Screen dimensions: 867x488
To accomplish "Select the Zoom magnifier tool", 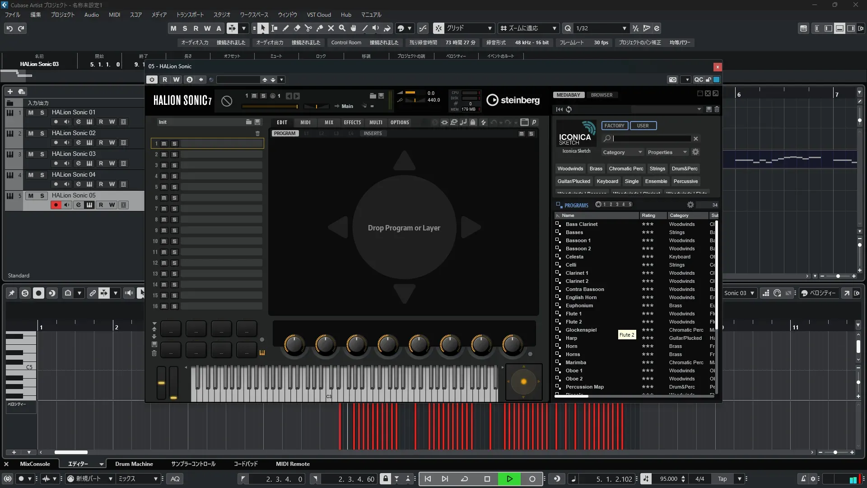I will tap(342, 28).
